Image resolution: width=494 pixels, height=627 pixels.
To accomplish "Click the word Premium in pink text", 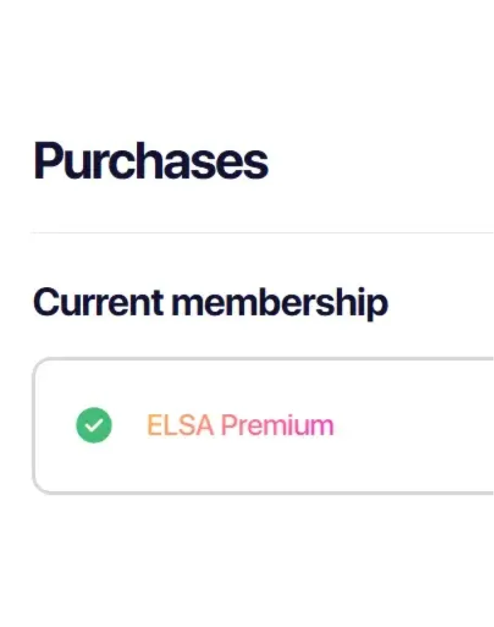I will click(277, 425).
